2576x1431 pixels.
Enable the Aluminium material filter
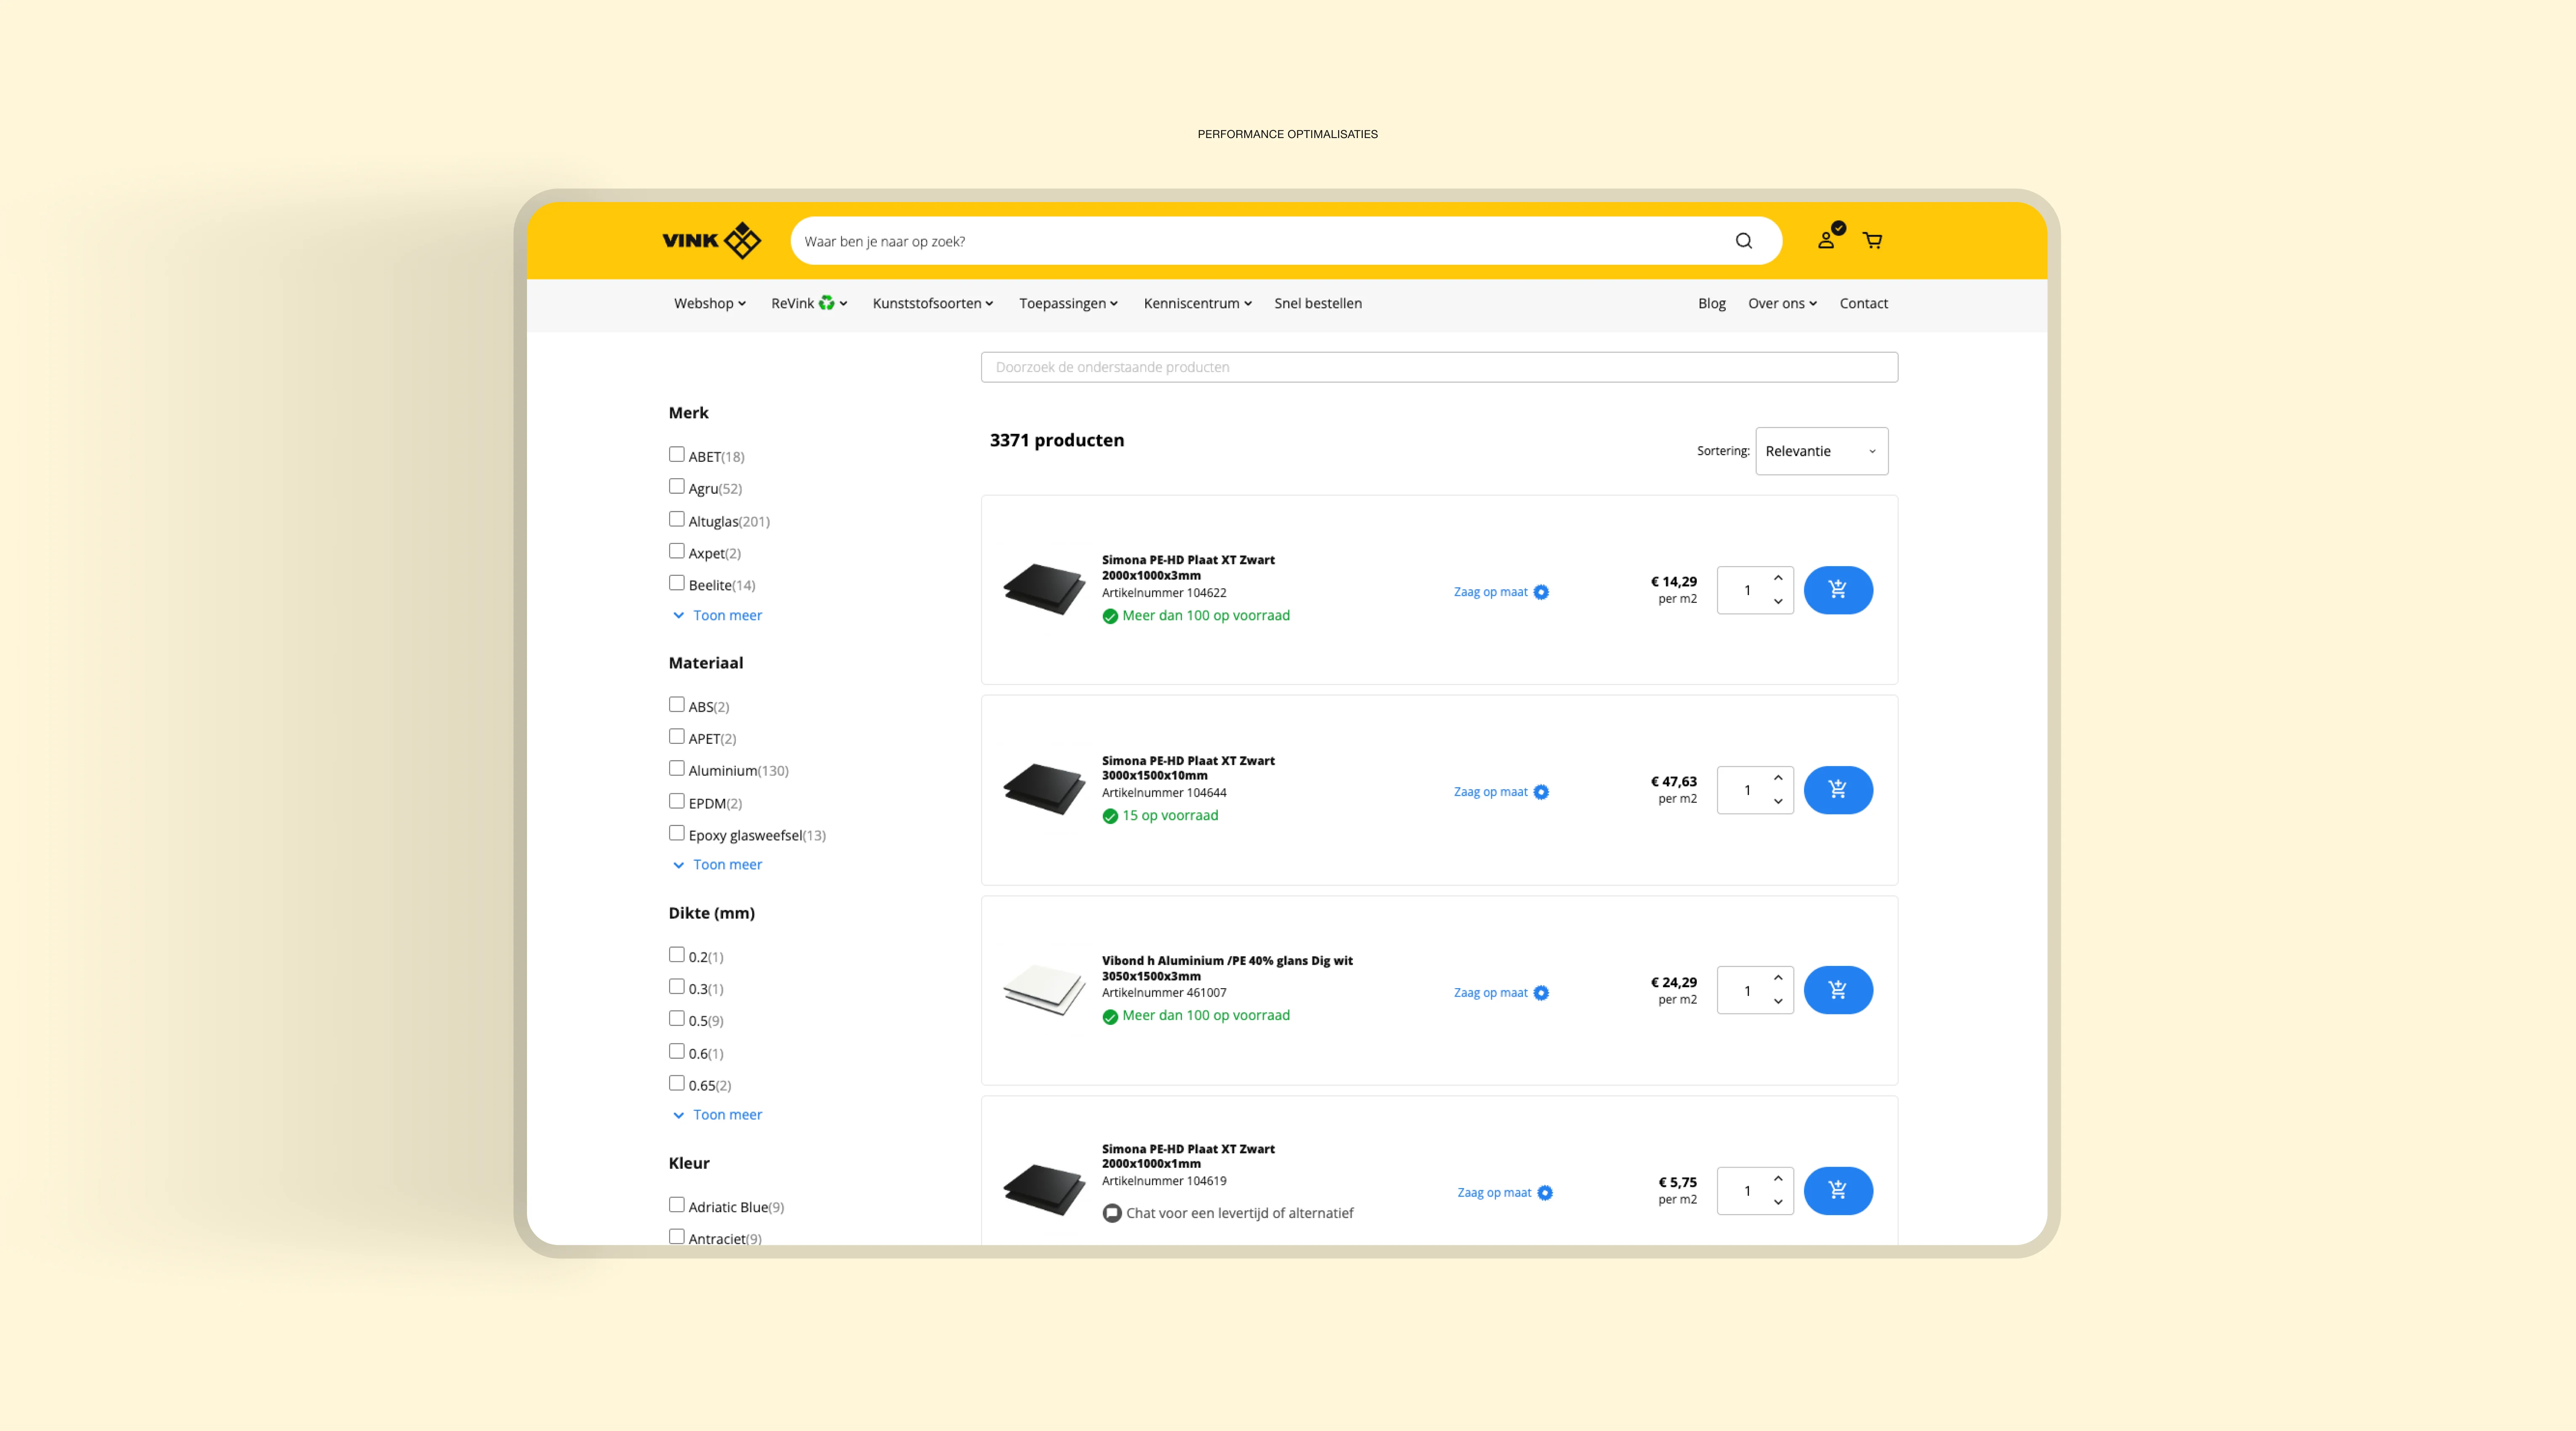tap(677, 769)
